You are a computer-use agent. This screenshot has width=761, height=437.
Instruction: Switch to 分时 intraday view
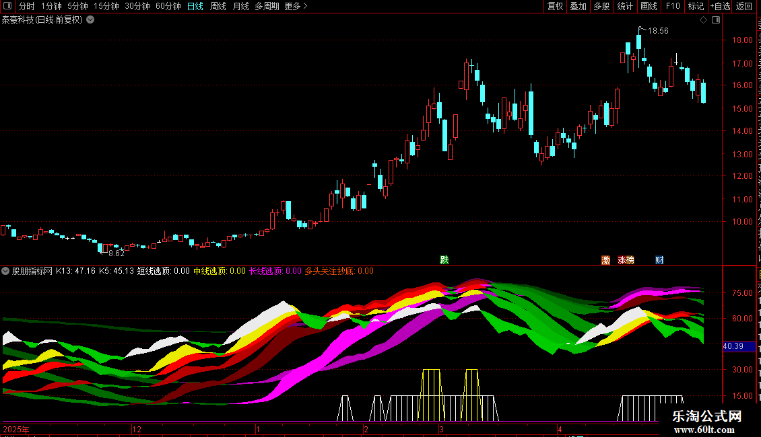tap(27, 6)
